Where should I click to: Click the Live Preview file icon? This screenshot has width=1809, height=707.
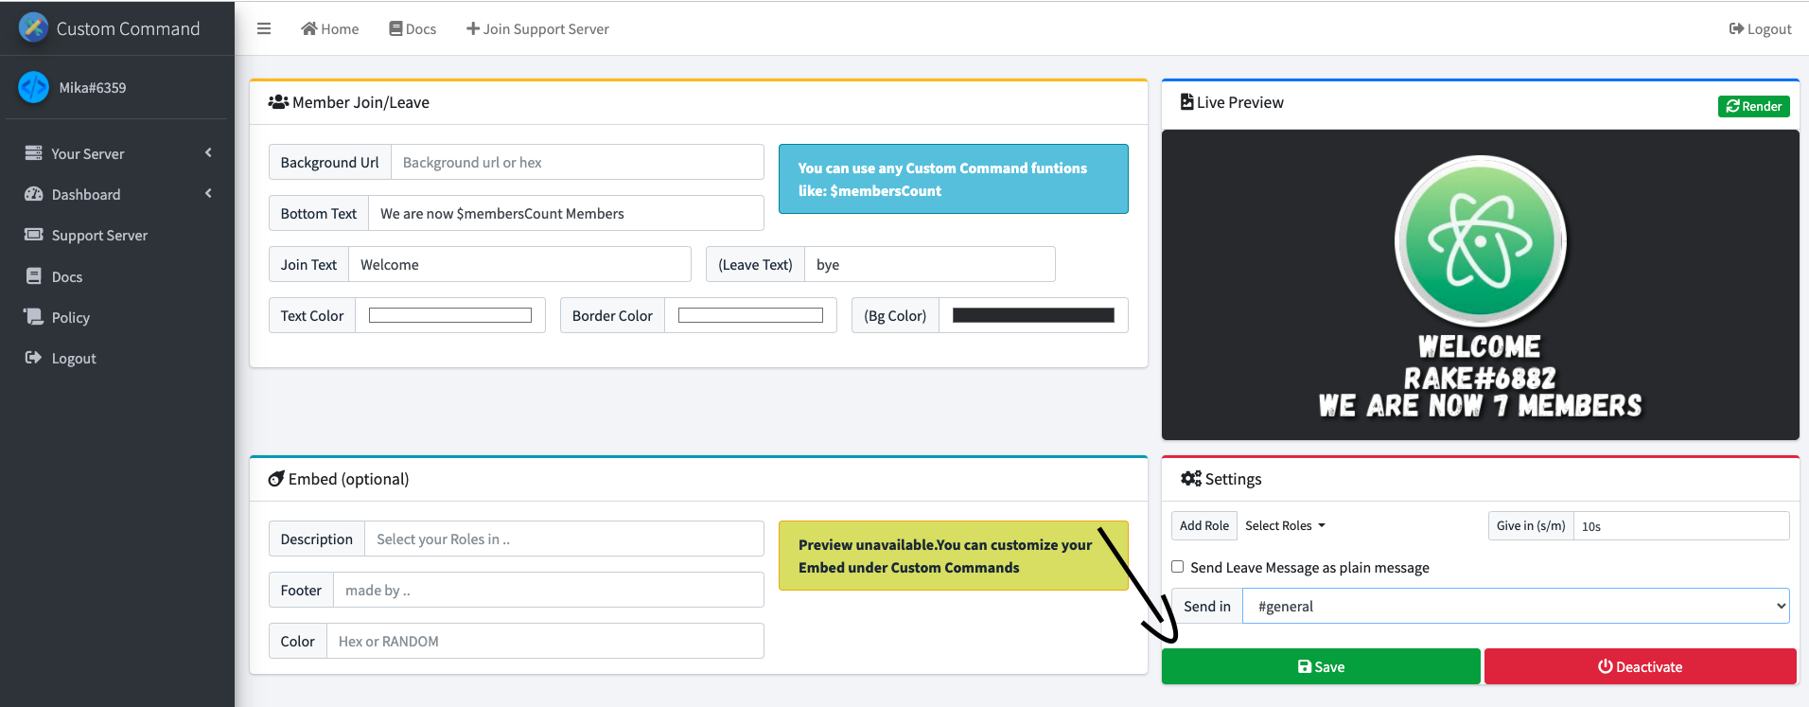click(1186, 101)
